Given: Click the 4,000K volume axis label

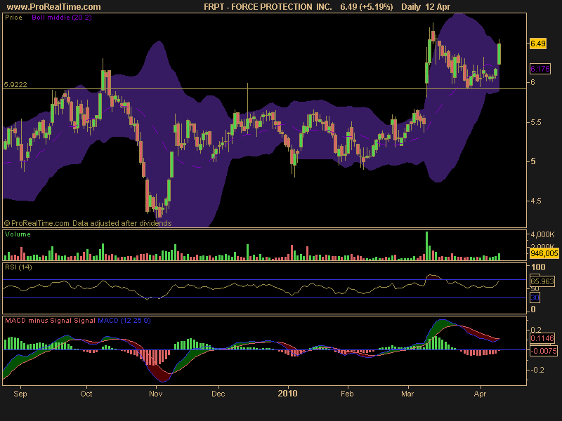Looking at the screenshot, I should 542,234.
